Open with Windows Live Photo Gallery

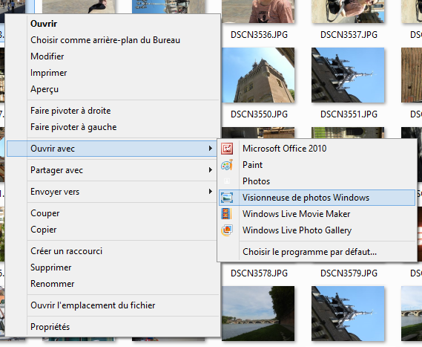pyautogui.click(x=317, y=230)
